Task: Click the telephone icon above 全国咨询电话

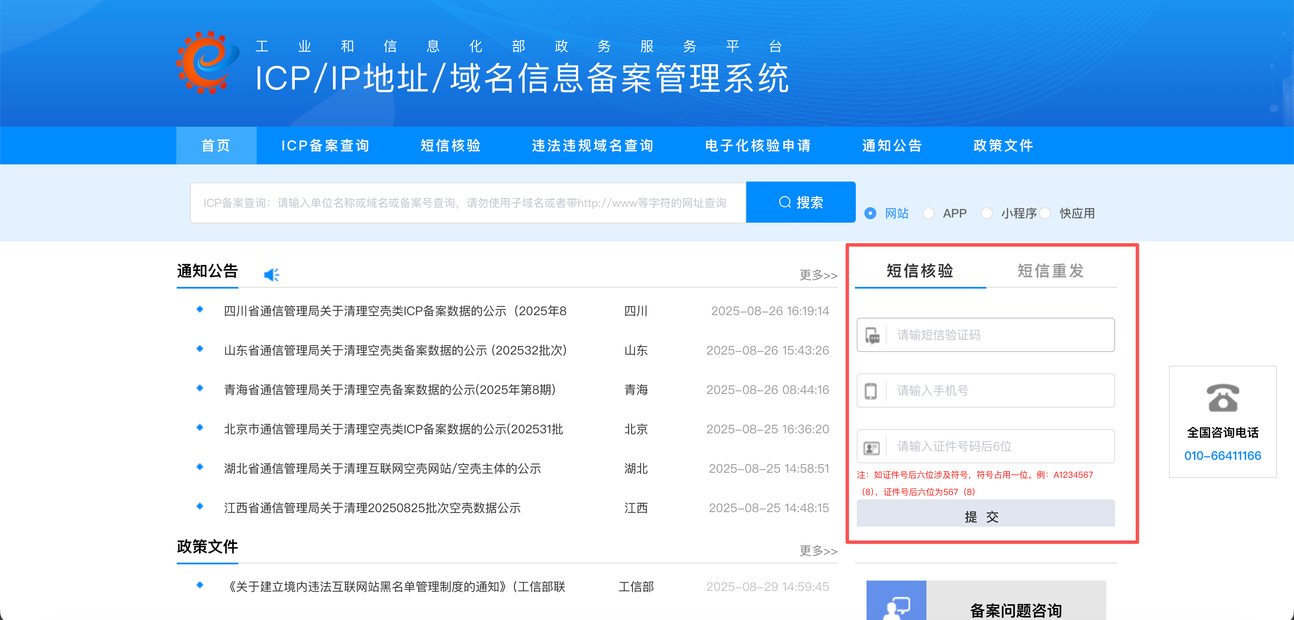Action: point(1222,398)
